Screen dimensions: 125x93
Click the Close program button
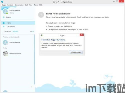click(x=76, y=52)
